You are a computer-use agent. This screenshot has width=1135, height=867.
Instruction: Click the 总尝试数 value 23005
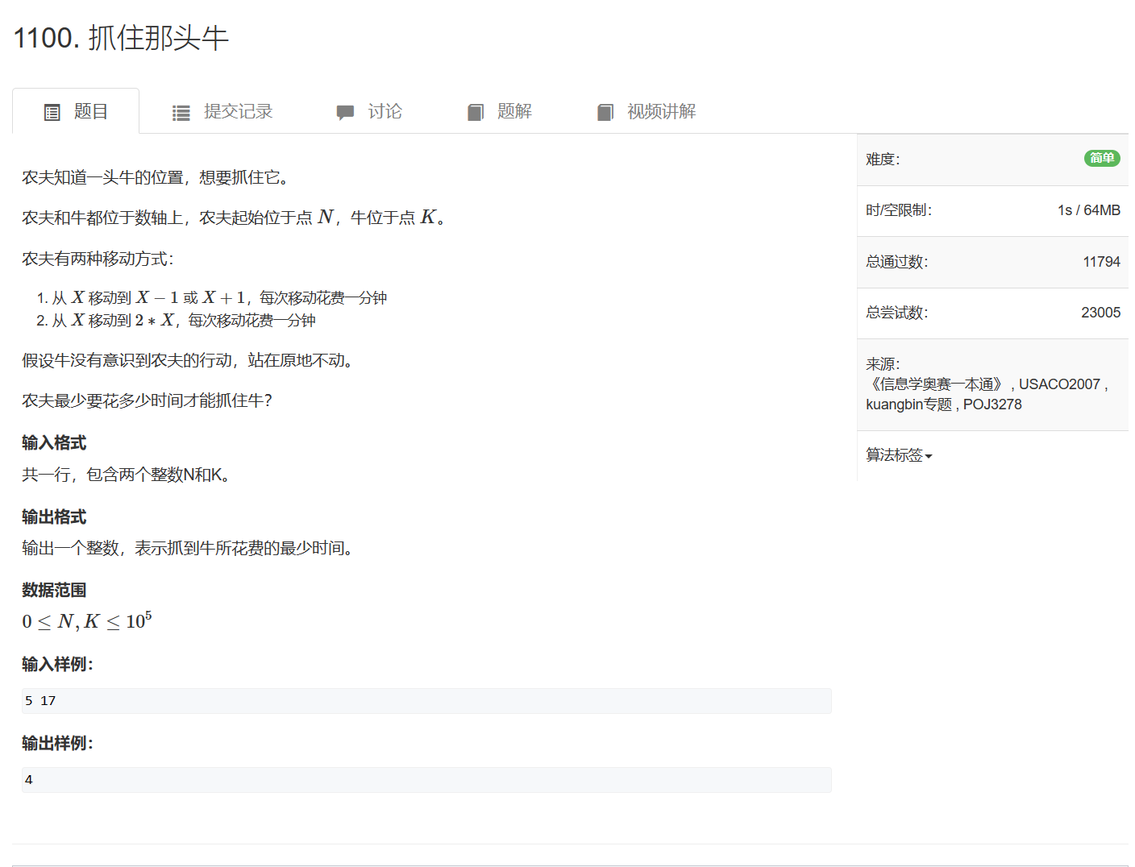1100,313
